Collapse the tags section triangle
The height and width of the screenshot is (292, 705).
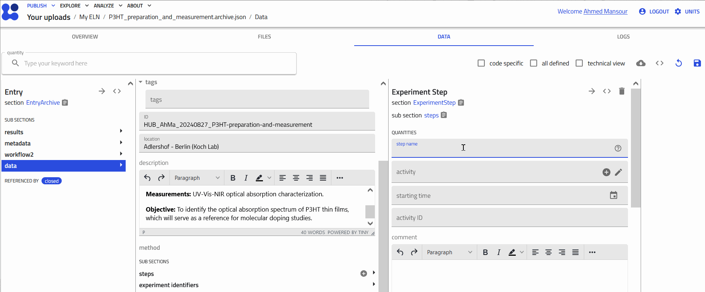[141, 82]
